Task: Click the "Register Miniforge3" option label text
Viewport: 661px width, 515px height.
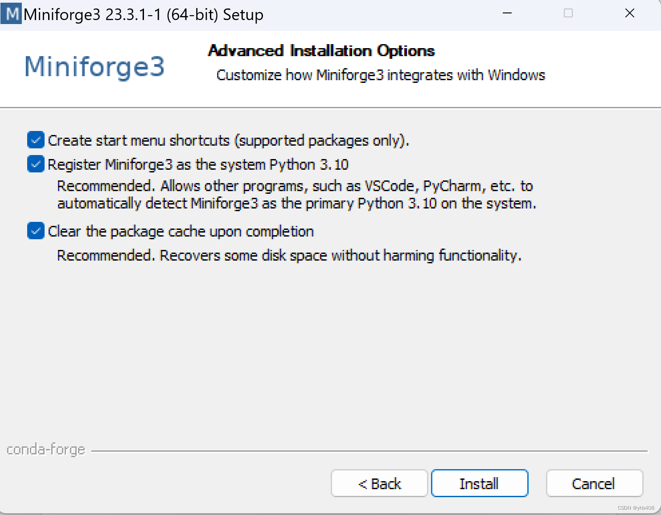Action: pos(198,164)
